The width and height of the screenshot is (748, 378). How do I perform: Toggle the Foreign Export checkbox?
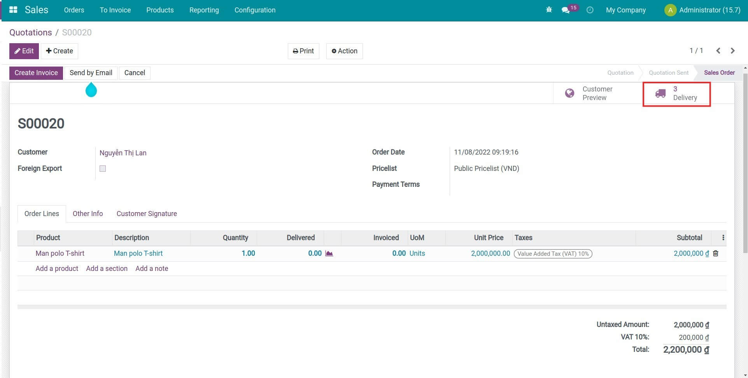click(102, 168)
